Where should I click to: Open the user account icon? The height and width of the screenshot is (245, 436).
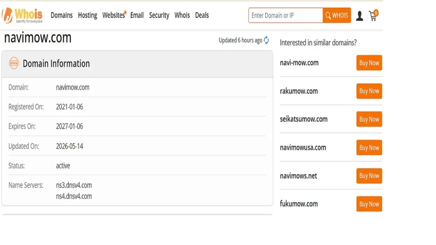tap(360, 16)
